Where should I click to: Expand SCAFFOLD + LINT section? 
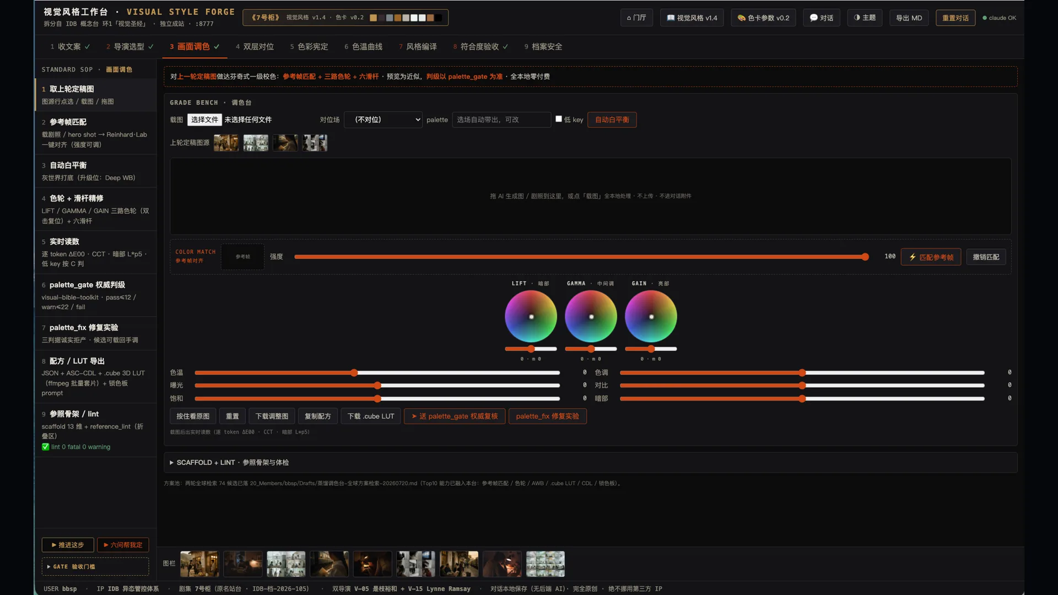coord(590,462)
